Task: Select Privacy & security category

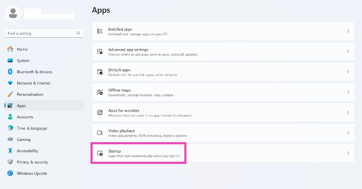Action: 44,162
